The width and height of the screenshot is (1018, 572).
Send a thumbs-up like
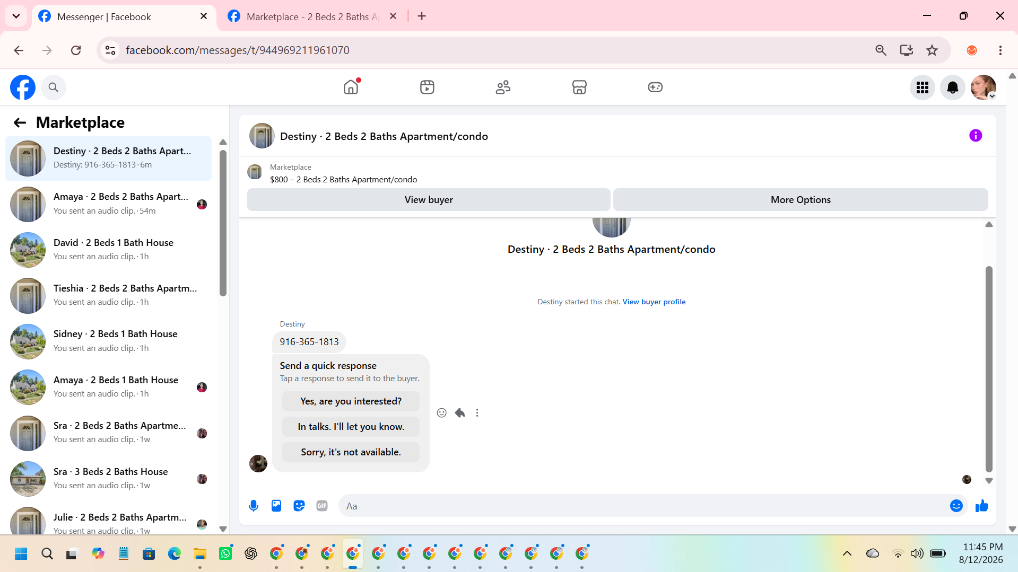pyautogui.click(x=982, y=506)
